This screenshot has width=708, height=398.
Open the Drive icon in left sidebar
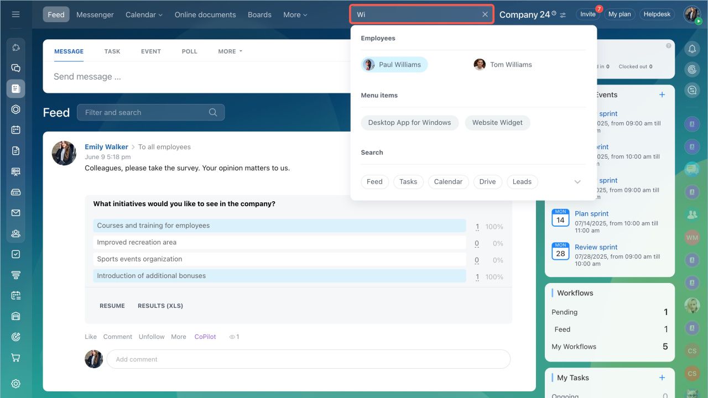click(15, 192)
